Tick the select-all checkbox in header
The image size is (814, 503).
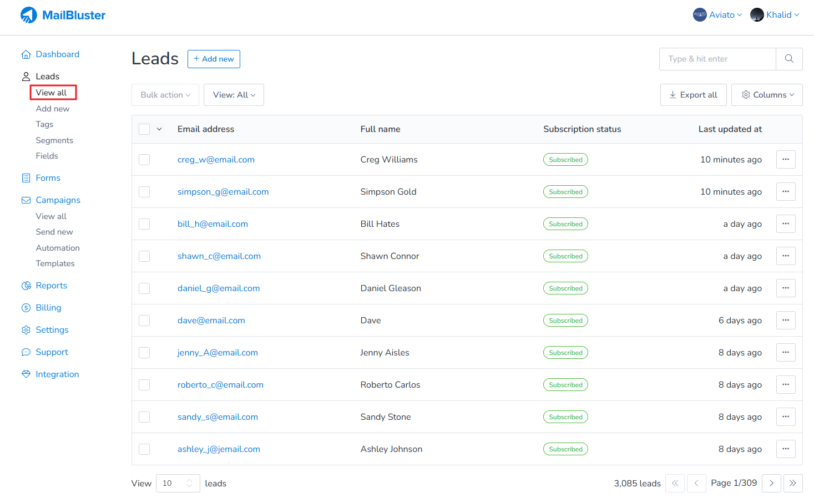coord(144,129)
